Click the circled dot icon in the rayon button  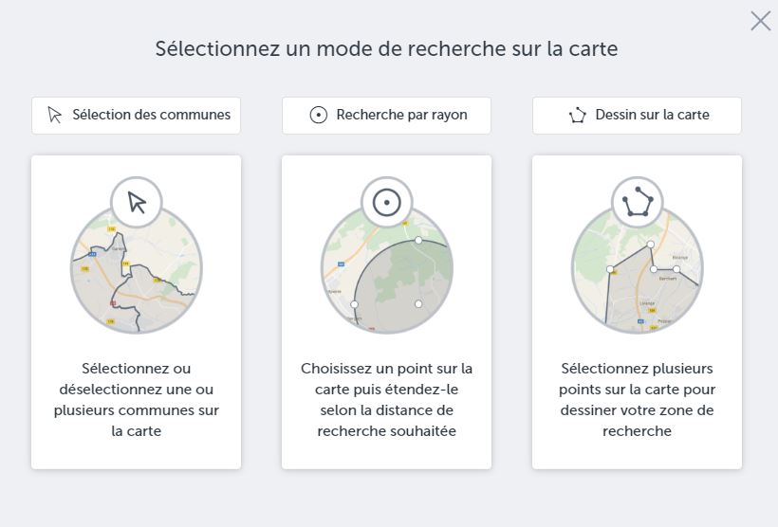coord(319,115)
